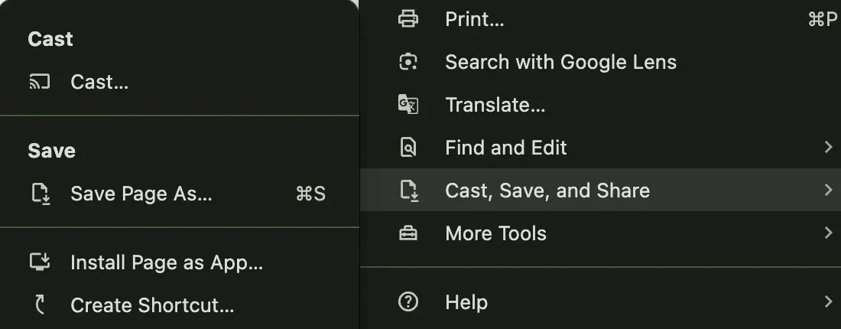Click the ⌘S shortcut label
841x329 pixels.
(310, 194)
